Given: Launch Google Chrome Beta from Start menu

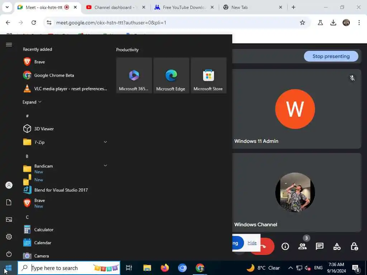Looking at the screenshot, I should point(65,75).
